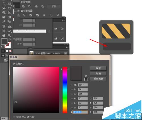Select the S saturation radio button
This screenshot has height=120, width=142.
point(72,89)
